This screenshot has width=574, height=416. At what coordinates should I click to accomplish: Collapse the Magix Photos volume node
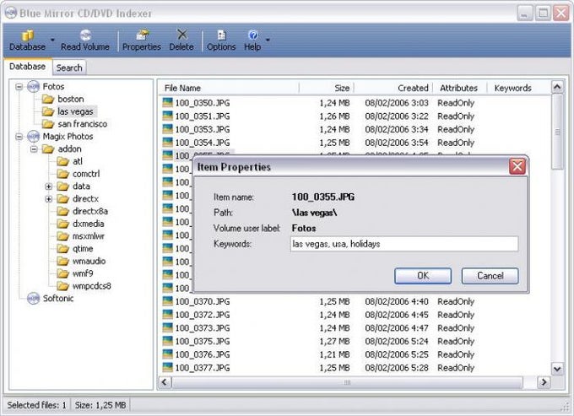click(19, 137)
